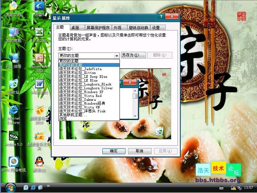The height and width of the screenshot is (193, 257).
Task: Click the taskbar clock showing 13:57
Action: pyautogui.click(x=248, y=188)
